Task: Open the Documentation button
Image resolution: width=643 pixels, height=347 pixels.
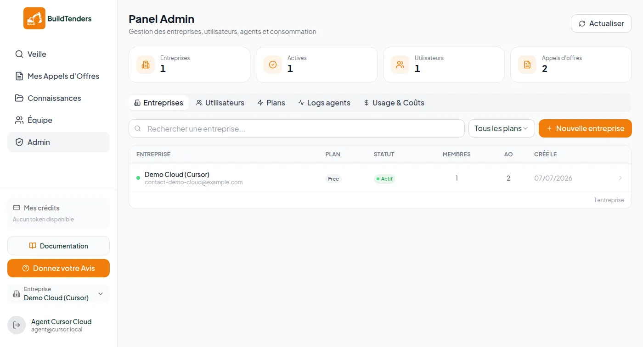Action: click(x=58, y=246)
